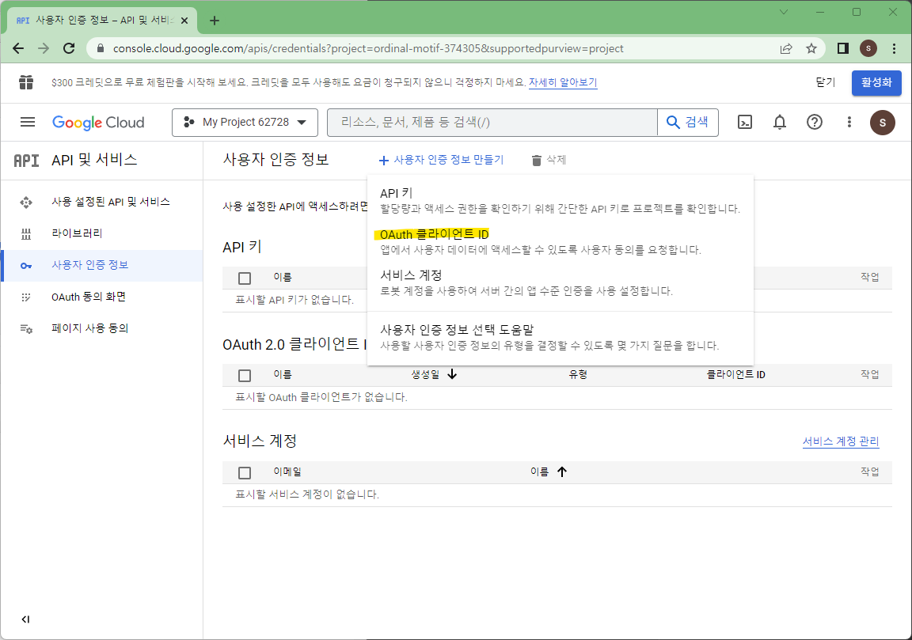Open 페이지 사용 동의 sidebar item
Viewport: 912px width, 640px height.
pos(102,328)
